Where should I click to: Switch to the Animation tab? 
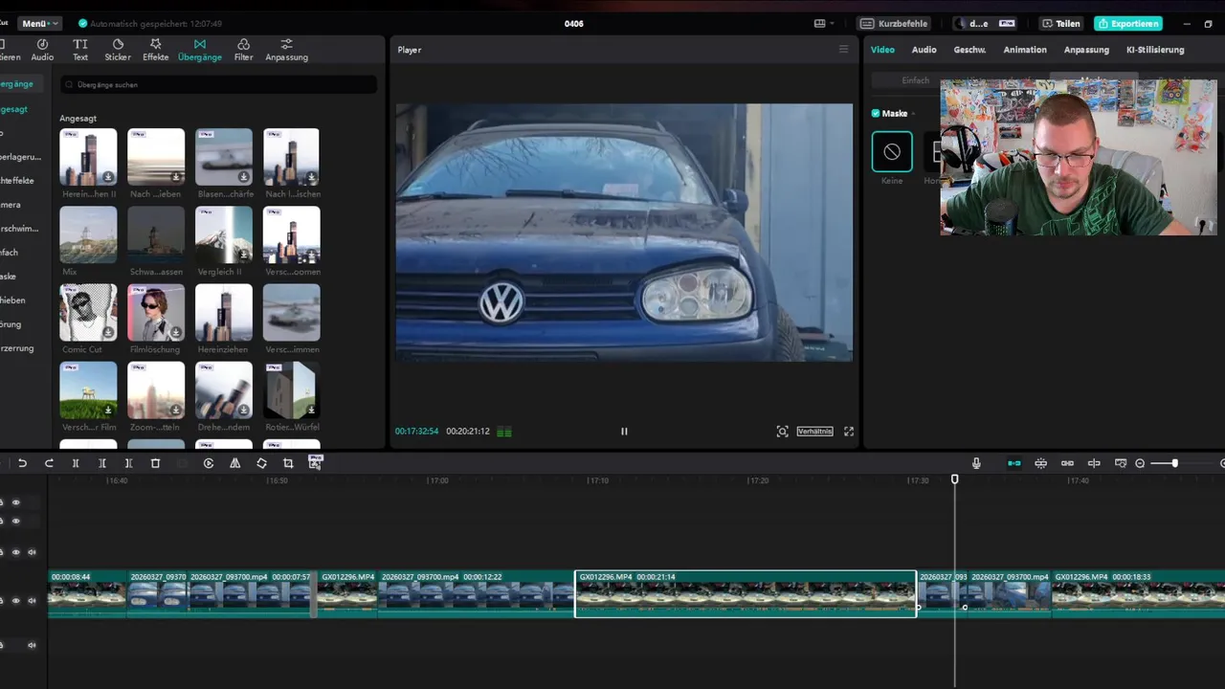1025,50
